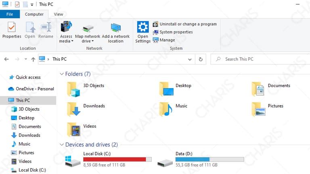
Task: Click the Open ribbon icon
Action: (x=30, y=27)
